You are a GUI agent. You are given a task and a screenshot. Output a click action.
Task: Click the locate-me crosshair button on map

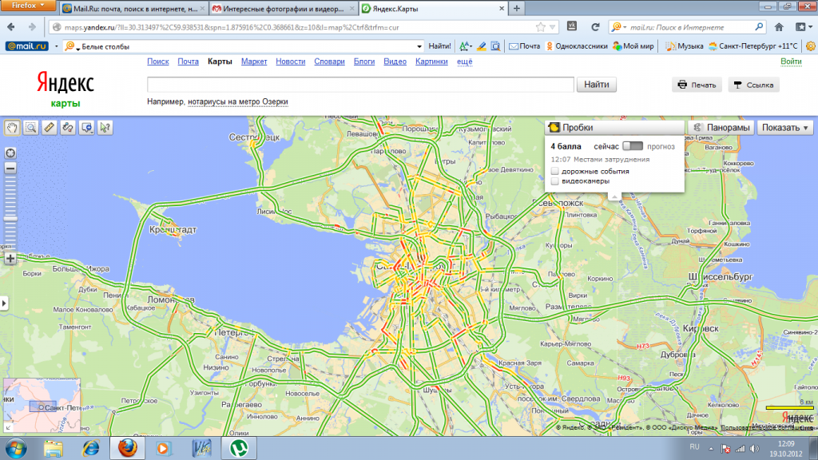[x=10, y=153]
